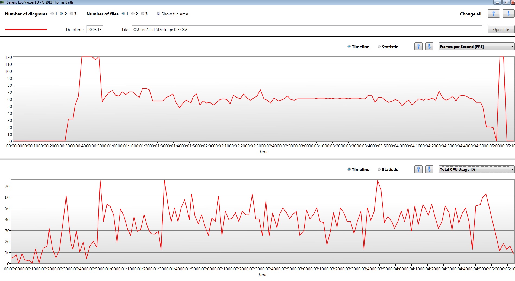The width and height of the screenshot is (515, 281).
Task: Click the file path field showing 123.CSV
Action: coord(307,30)
